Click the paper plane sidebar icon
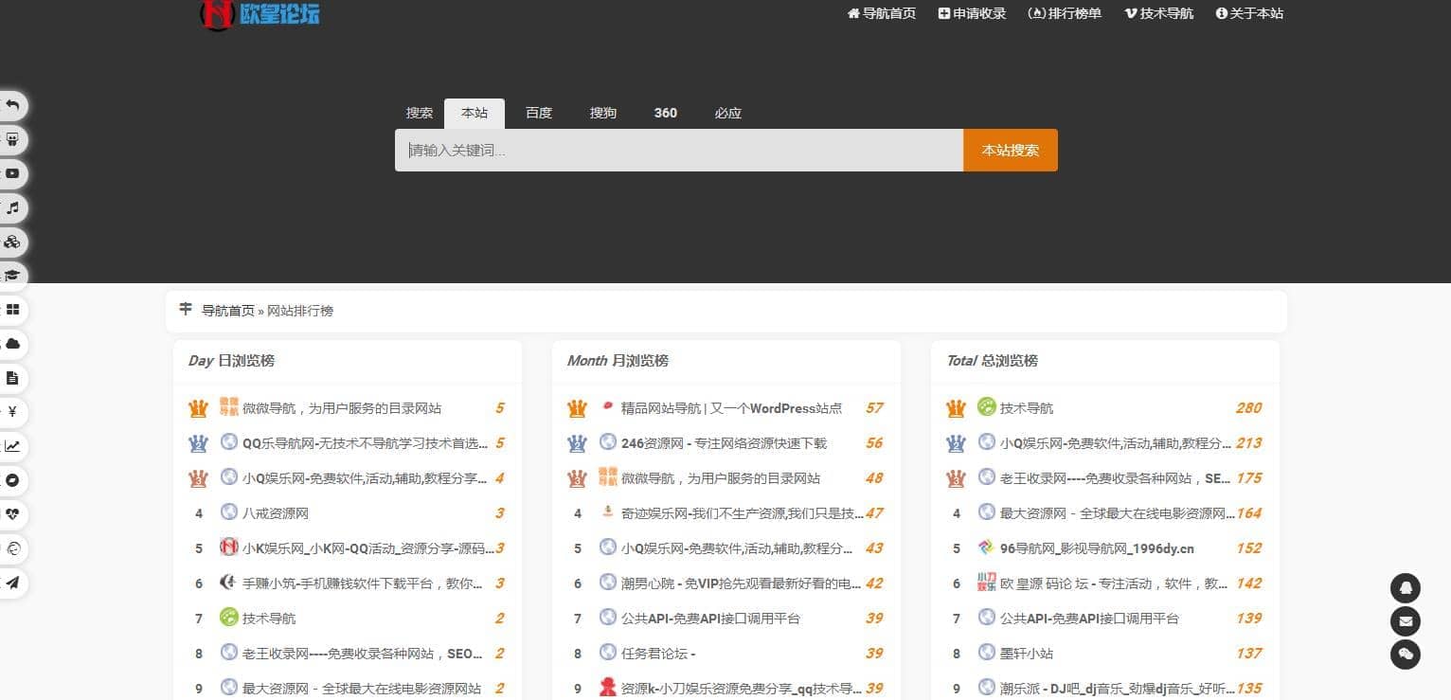Viewport: 1451px width, 700px height. tap(12, 583)
